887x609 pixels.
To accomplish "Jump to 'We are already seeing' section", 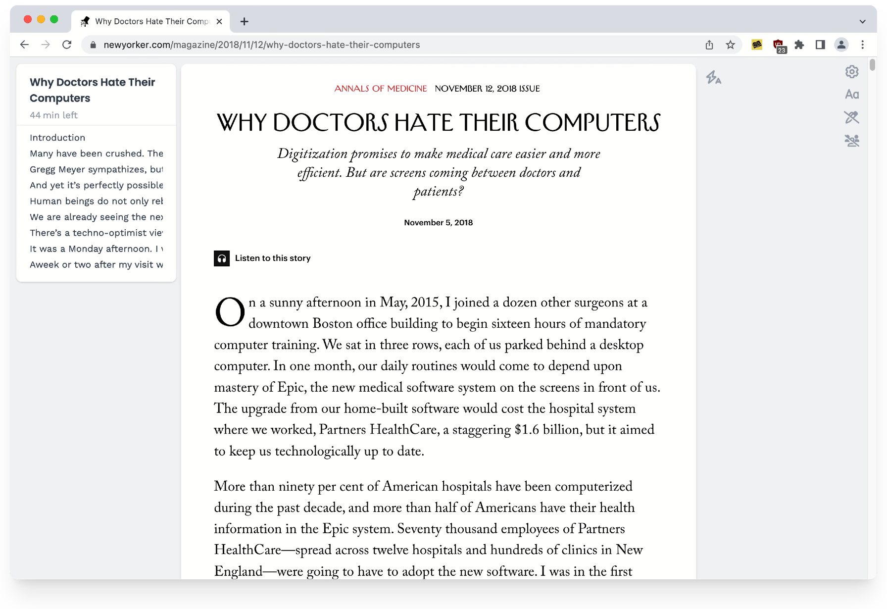I will (x=96, y=217).
